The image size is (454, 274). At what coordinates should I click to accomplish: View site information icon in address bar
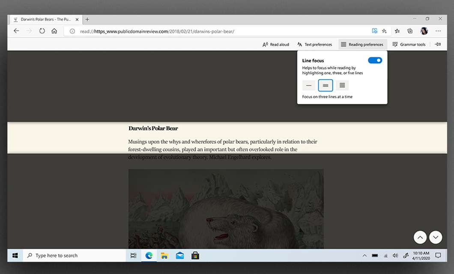pos(72,31)
